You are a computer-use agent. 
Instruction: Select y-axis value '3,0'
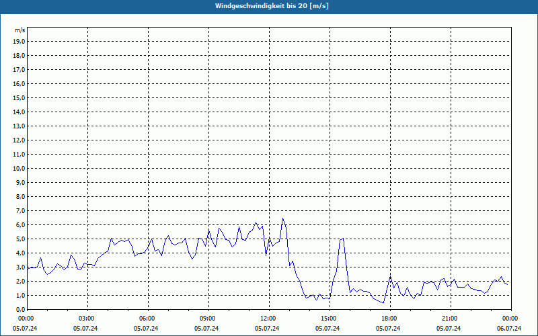coord(21,267)
